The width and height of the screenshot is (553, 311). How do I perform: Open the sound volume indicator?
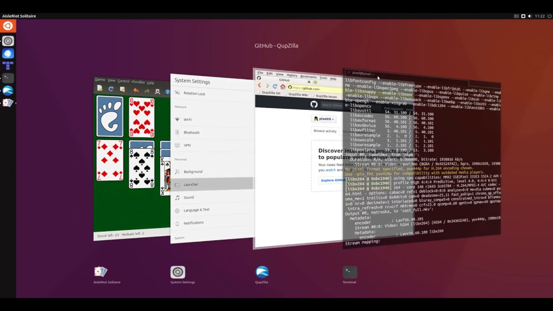pos(530,16)
